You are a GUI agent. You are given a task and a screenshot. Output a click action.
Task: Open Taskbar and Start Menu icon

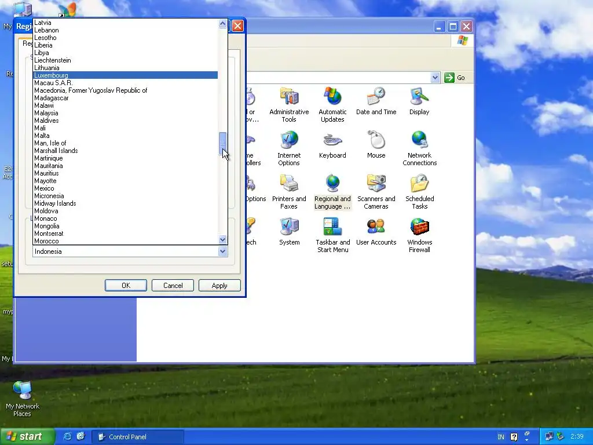tap(333, 235)
